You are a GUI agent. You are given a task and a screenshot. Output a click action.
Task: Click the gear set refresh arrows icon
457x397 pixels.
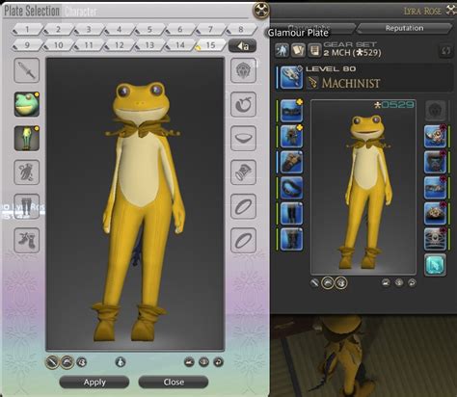445,51
